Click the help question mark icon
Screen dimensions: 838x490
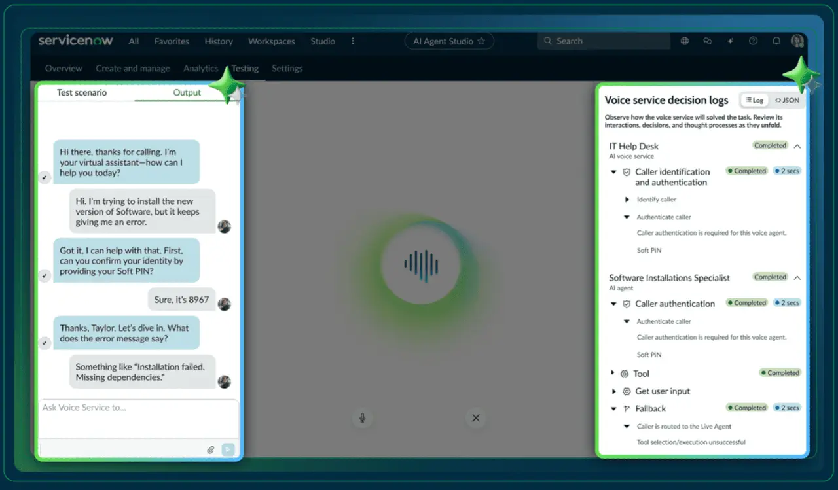point(754,41)
